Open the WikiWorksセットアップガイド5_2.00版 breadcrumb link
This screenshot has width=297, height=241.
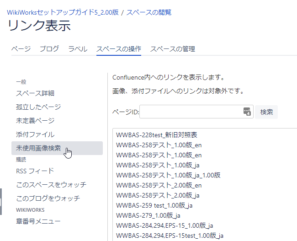63,12
